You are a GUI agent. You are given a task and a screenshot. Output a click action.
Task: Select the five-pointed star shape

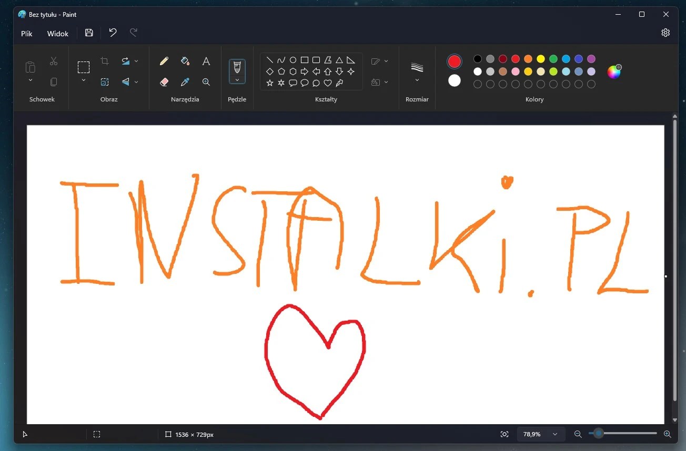[269, 83]
